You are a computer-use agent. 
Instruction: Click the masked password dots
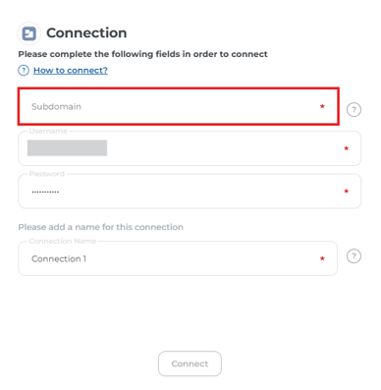tap(45, 192)
